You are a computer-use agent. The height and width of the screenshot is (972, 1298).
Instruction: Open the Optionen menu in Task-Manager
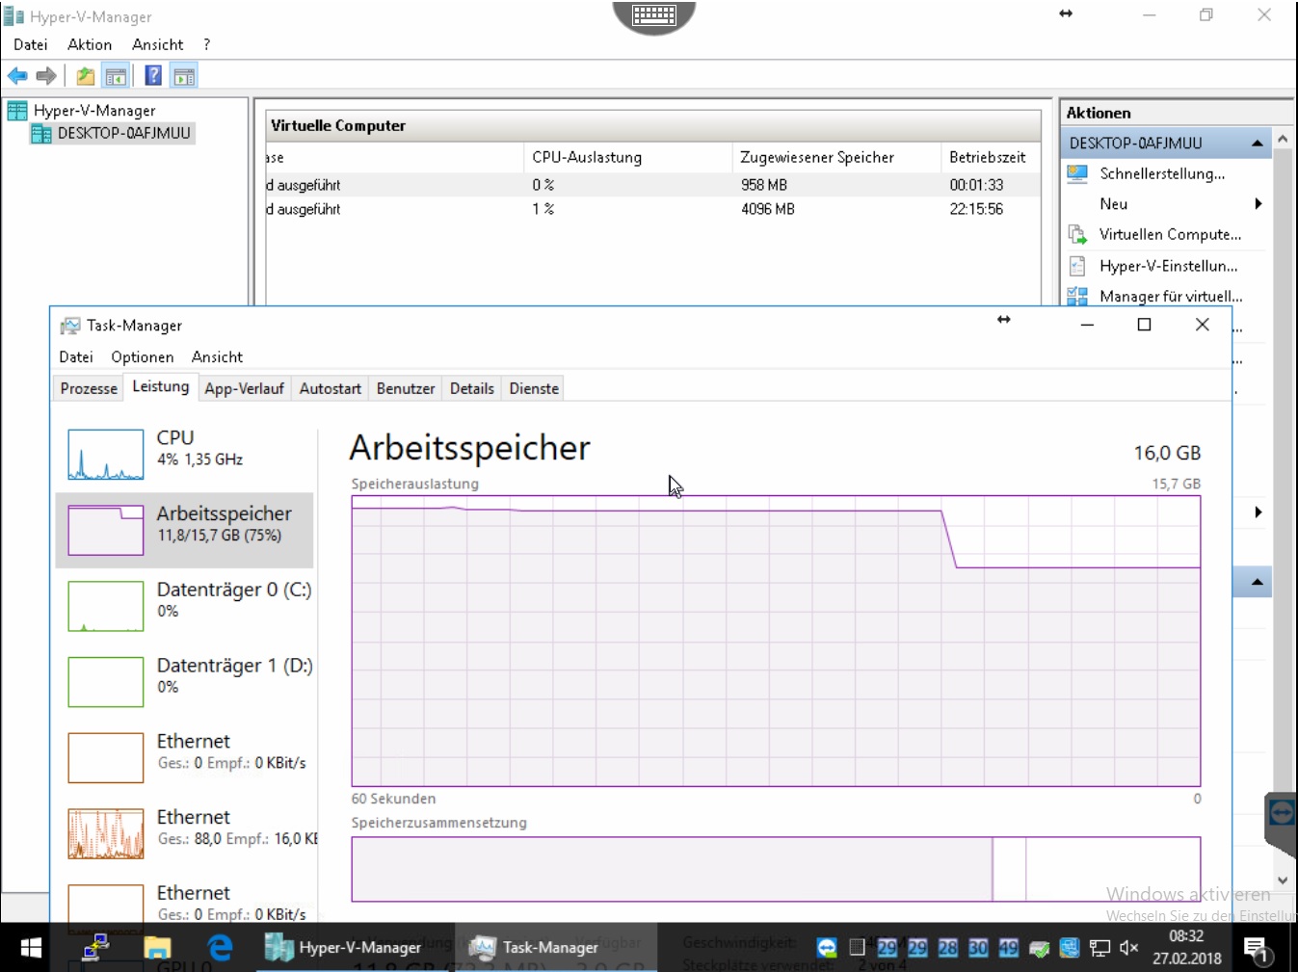pos(142,357)
